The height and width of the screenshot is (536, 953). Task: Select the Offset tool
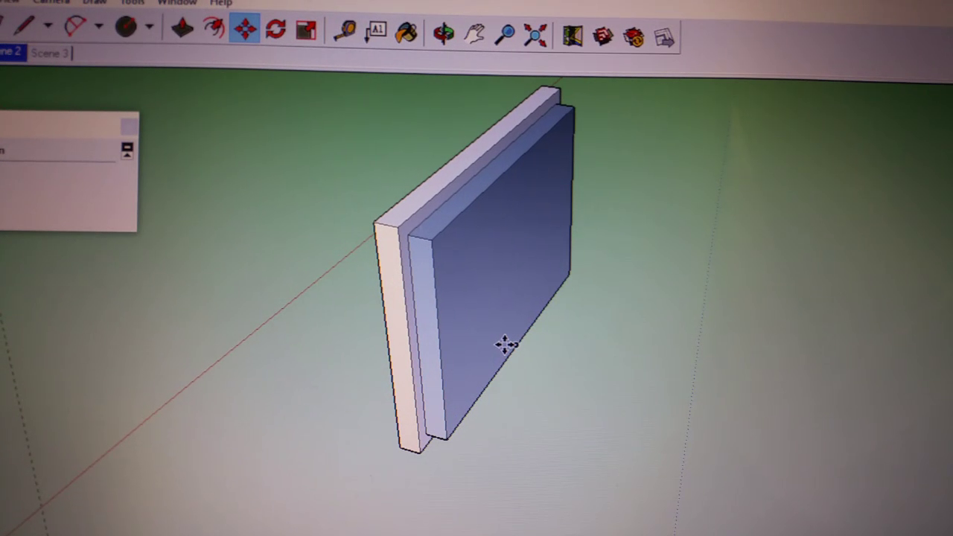(214, 28)
